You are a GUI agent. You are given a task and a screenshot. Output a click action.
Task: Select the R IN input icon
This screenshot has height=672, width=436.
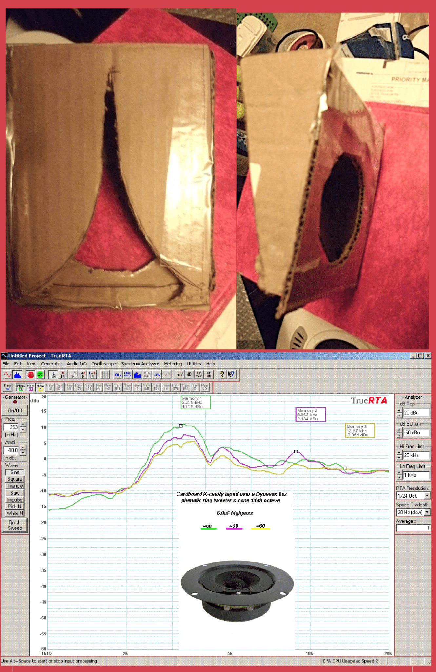tap(63, 374)
